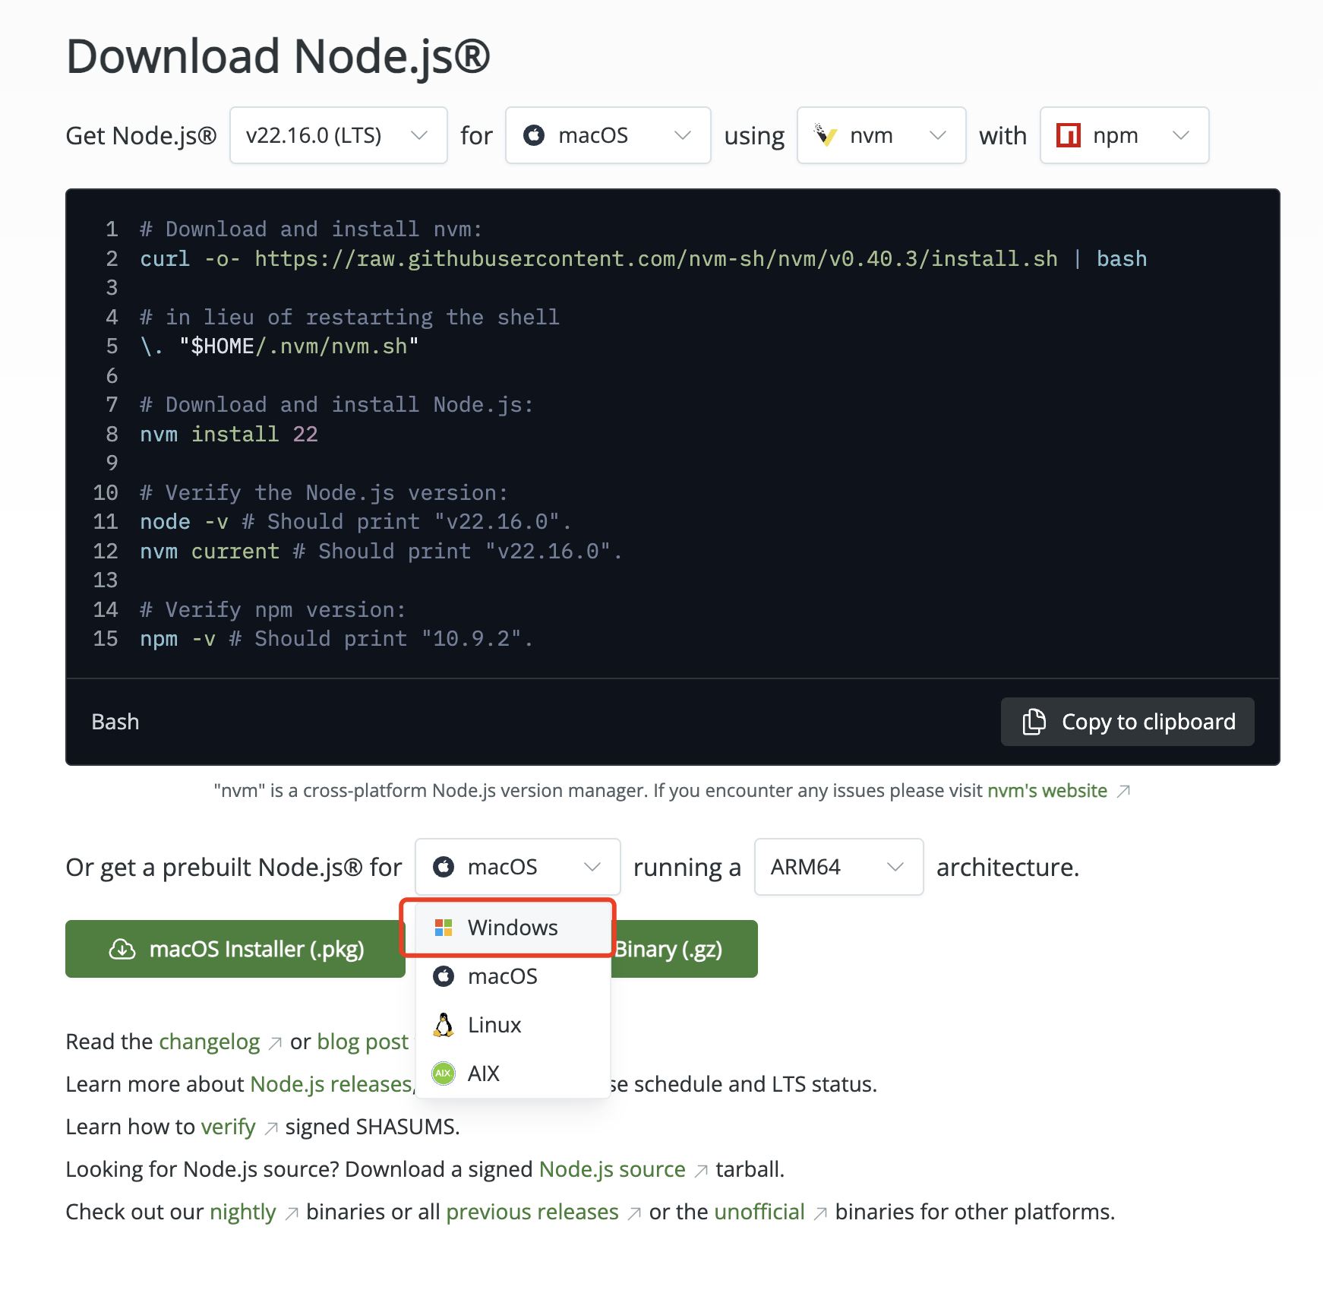Click the 'nvm current' code line
1323x1290 pixels.
(380, 552)
